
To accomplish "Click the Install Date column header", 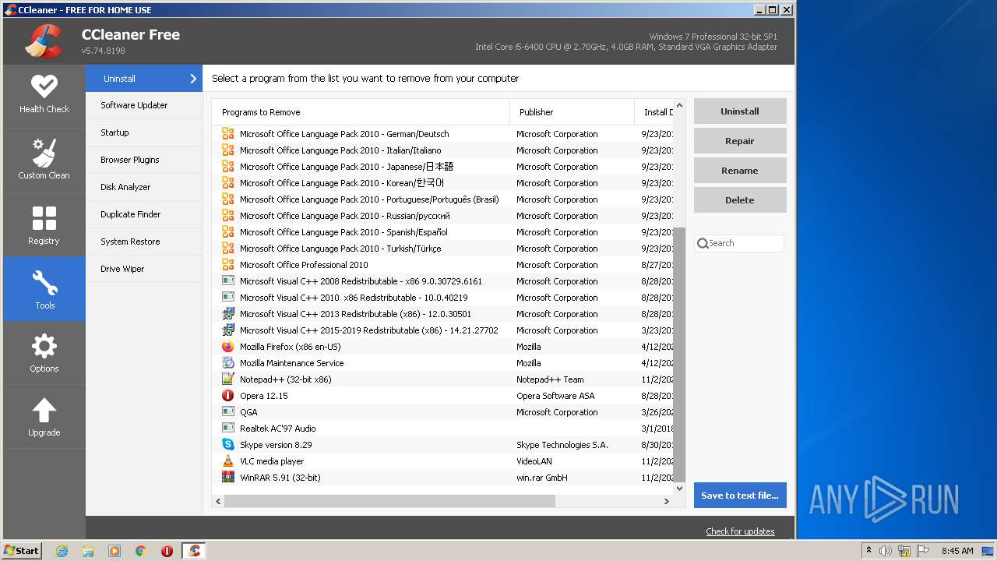I will tap(654, 112).
